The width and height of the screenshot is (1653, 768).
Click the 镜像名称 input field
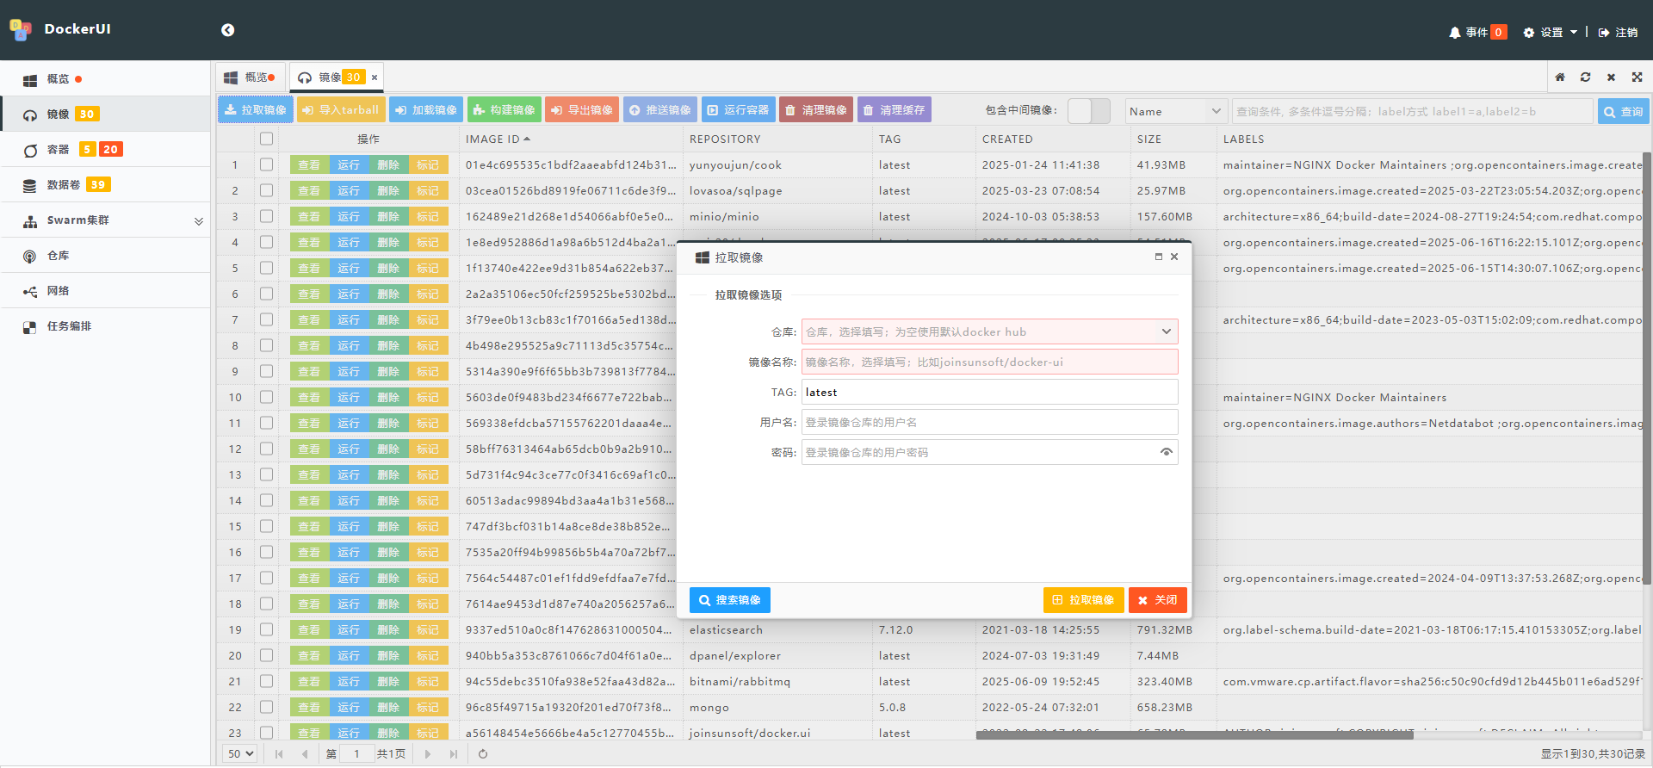989,362
